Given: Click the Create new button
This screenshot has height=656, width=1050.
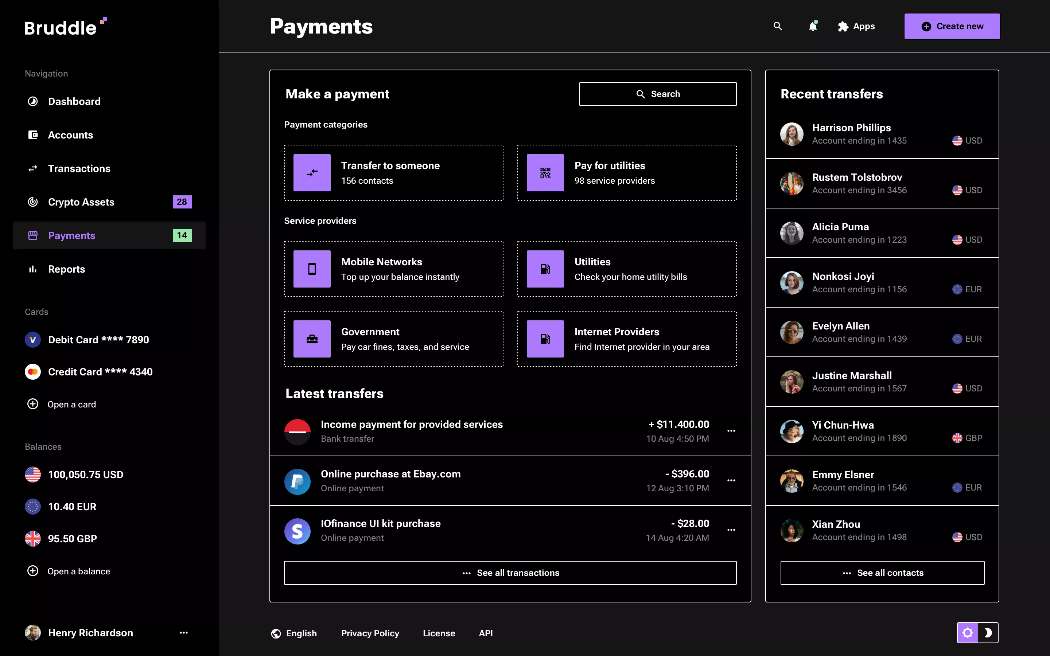Looking at the screenshot, I should tap(952, 26).
